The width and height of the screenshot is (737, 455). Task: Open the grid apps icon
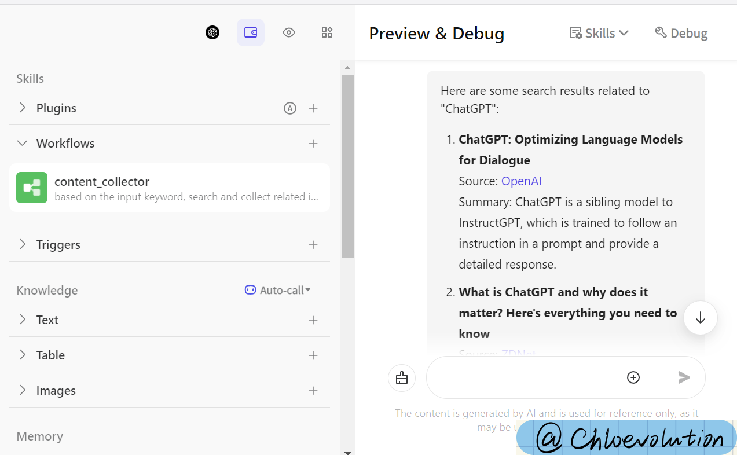click(327, 32)
